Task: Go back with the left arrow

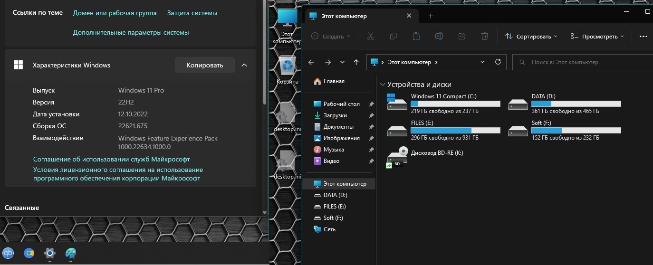Action: (311, 62)
